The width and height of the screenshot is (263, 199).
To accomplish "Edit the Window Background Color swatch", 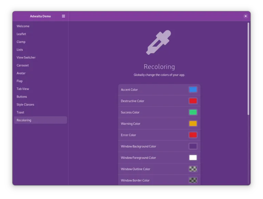I will pyautogui.click(x=193, y=146).
